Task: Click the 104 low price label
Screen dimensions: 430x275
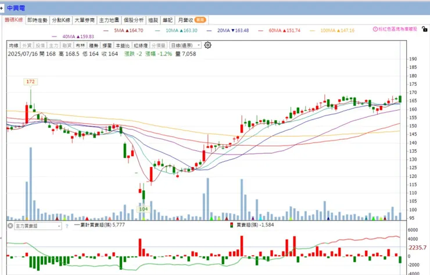Action: click(144, 209)
